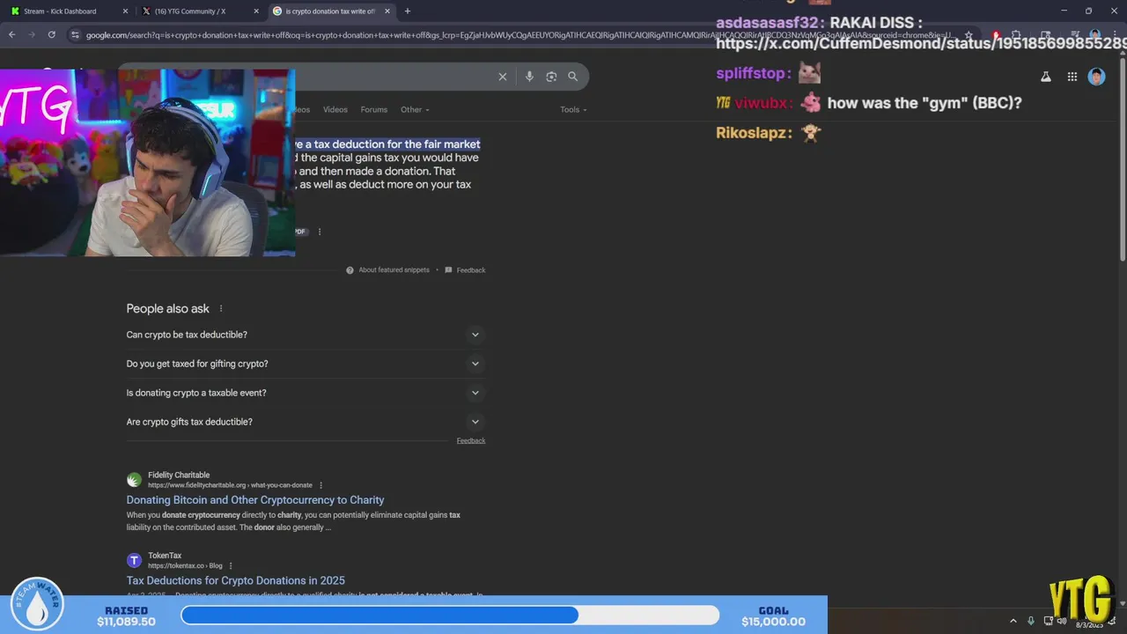Click the donation goal progress bar
1127x634 pixels.
click(x=450, y=616)
